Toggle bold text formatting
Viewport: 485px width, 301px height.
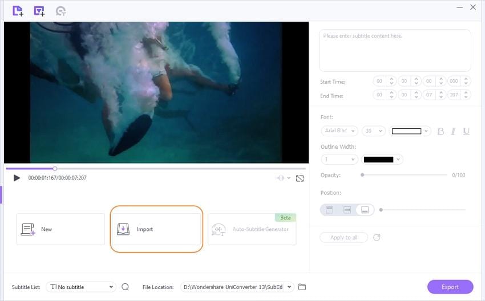(440, 131)
